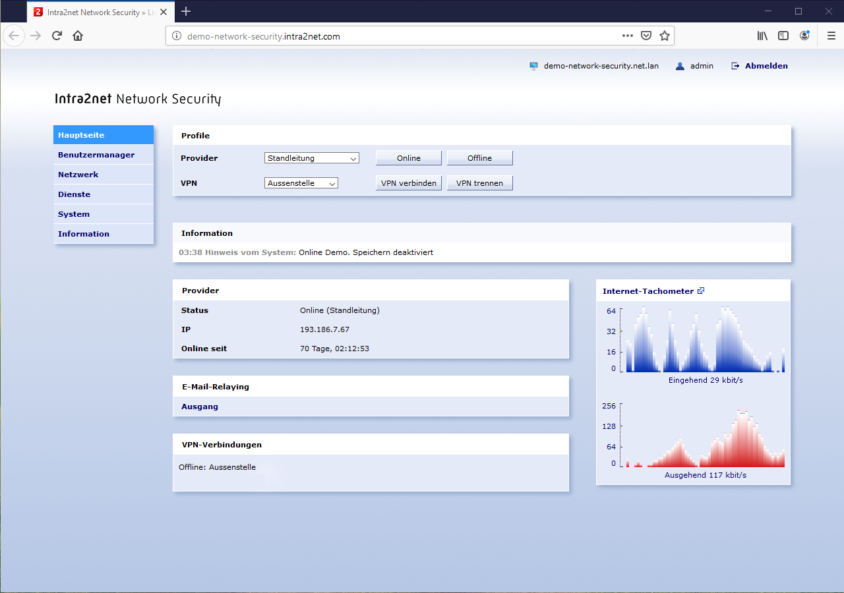Screen dimensions: 844x593
Task: Click 'Offline: Aussenstelle' VPN entry
Action: [x=217, y=467]
